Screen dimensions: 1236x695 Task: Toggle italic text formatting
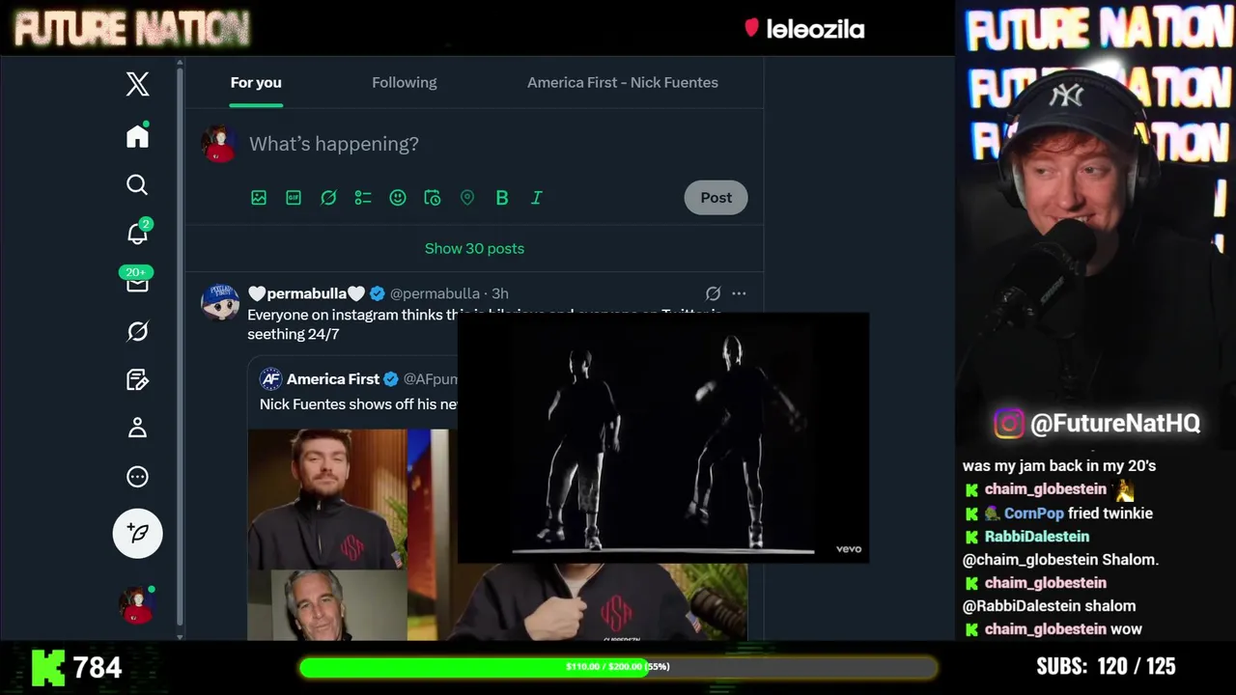pos(537,197)
